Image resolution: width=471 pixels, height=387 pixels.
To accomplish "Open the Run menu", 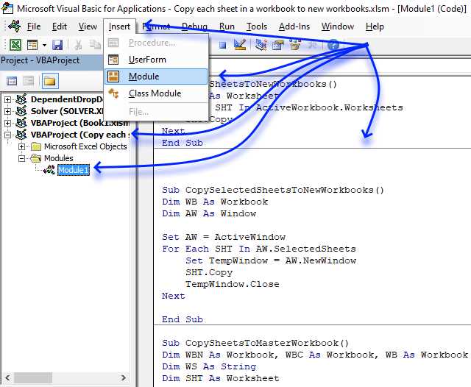I will pos(227,26).
